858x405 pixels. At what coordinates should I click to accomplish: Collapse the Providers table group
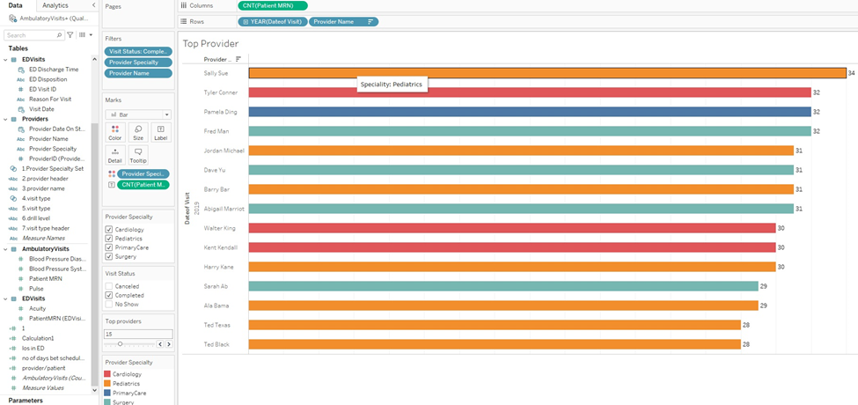coord(5,119)
